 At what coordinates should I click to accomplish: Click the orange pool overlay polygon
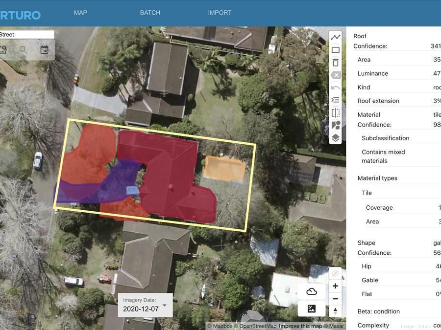pos(224,168)
